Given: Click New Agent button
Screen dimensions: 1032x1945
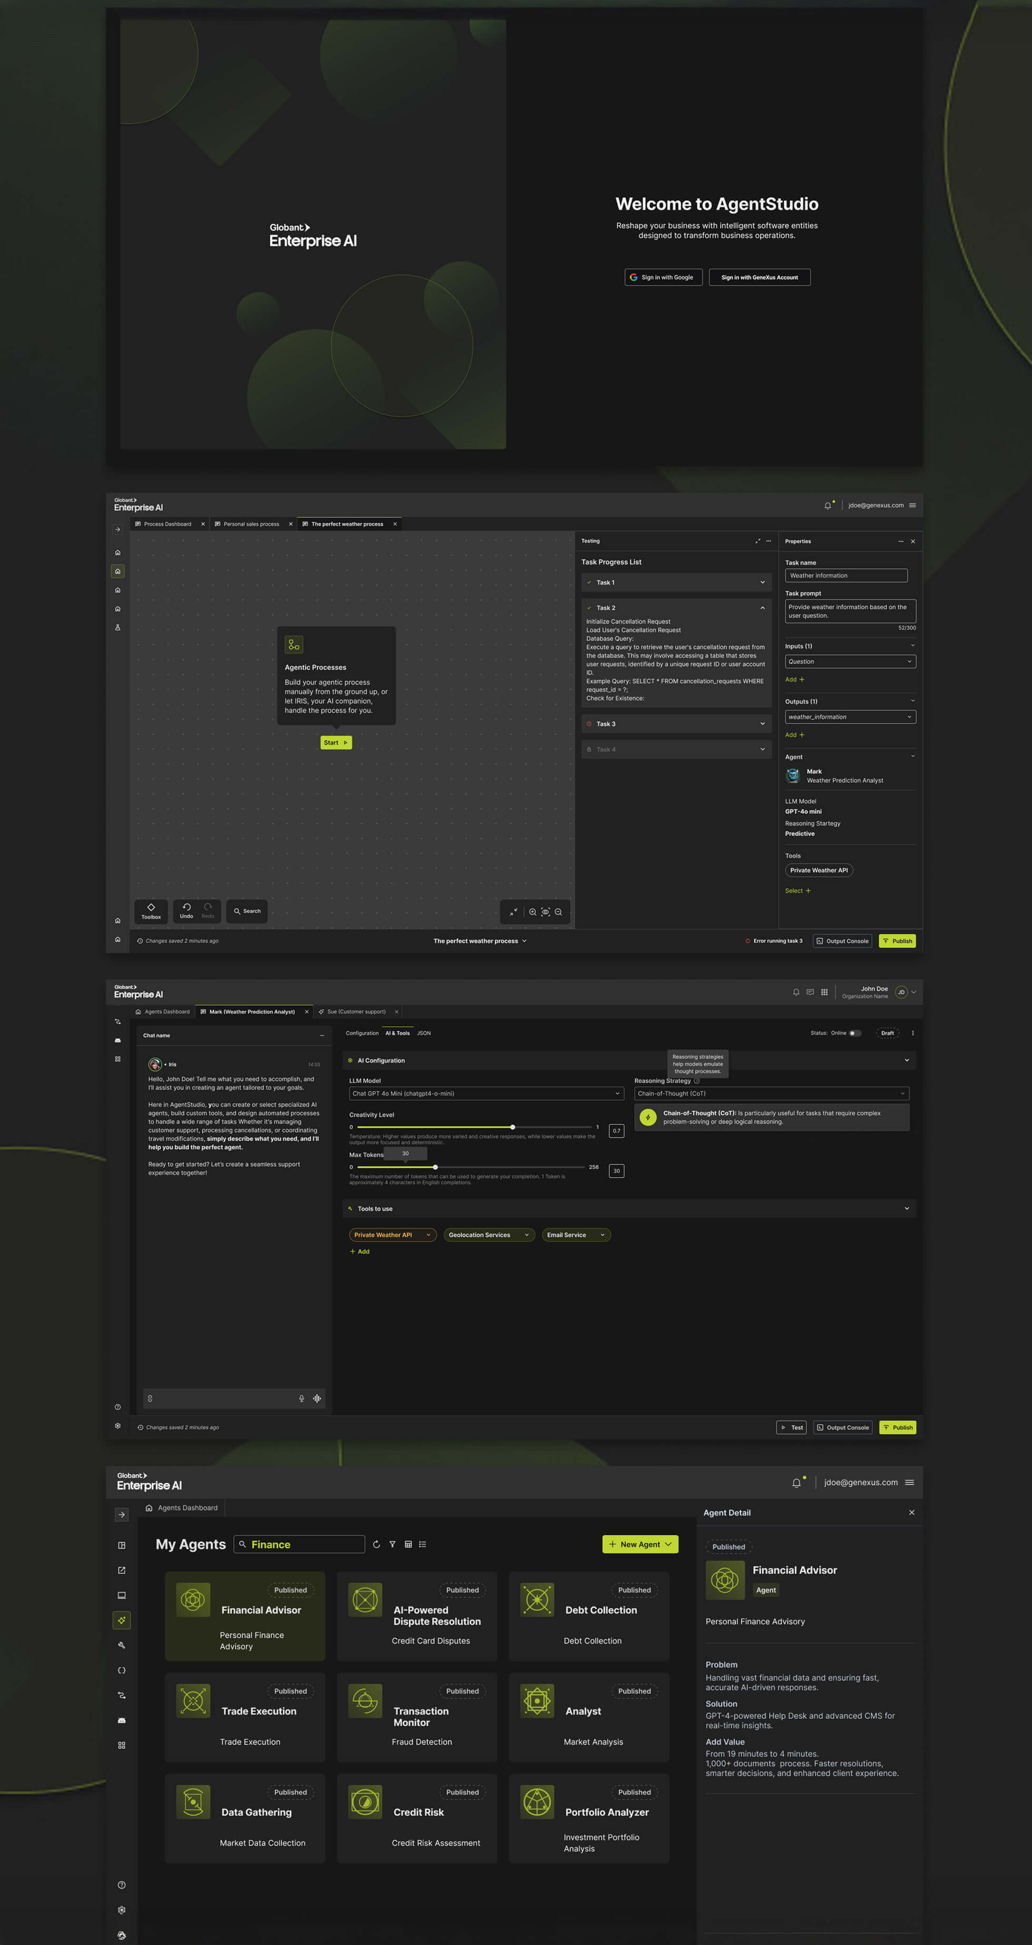Looking at the screenshot, I should tap(640, 1544).
